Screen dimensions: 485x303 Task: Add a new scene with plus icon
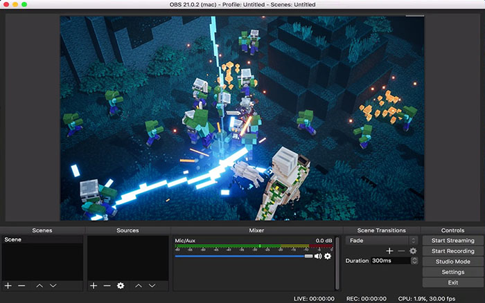click(x=8, y=286)
